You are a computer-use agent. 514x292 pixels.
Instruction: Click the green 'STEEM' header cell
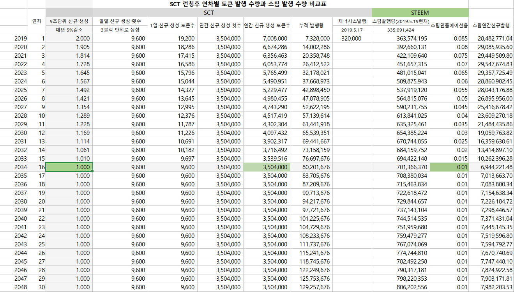pyautogui.click(x=420, y=13)
